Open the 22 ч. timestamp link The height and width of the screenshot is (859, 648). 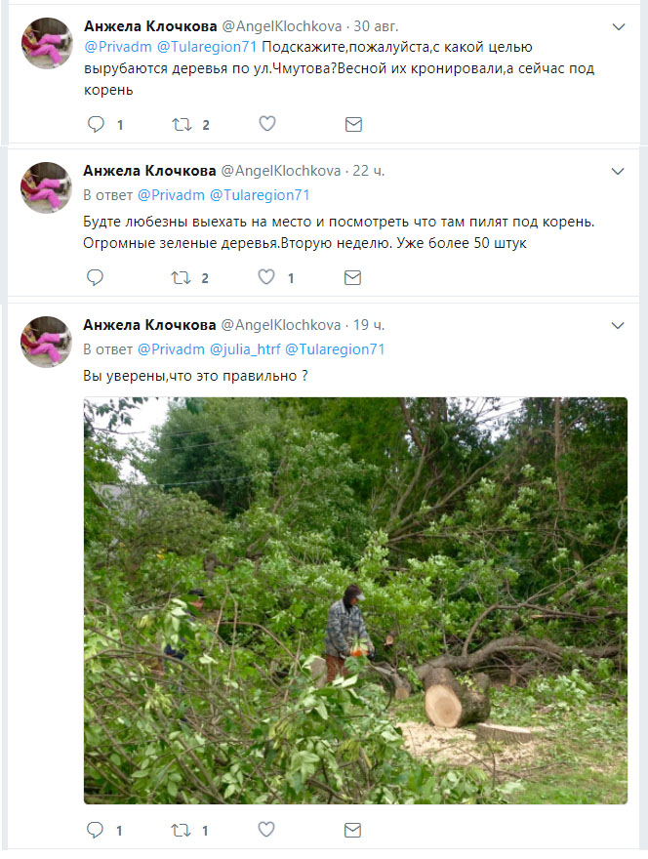pos(368,171)
